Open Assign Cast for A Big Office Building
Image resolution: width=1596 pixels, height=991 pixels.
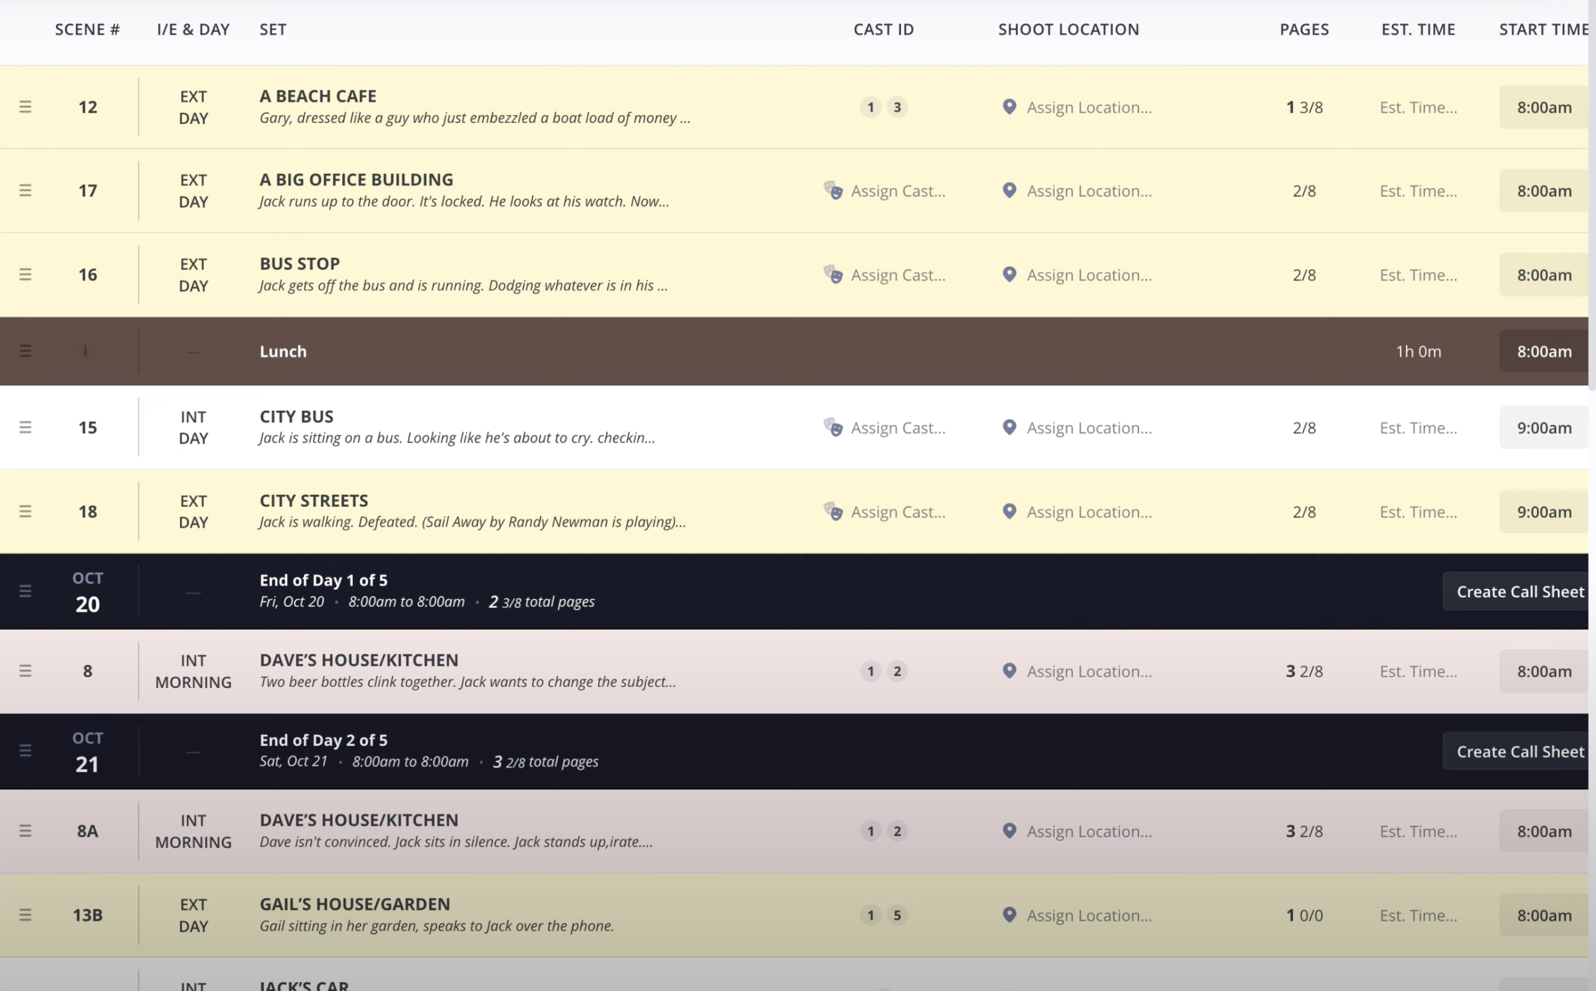coord(897,191)
